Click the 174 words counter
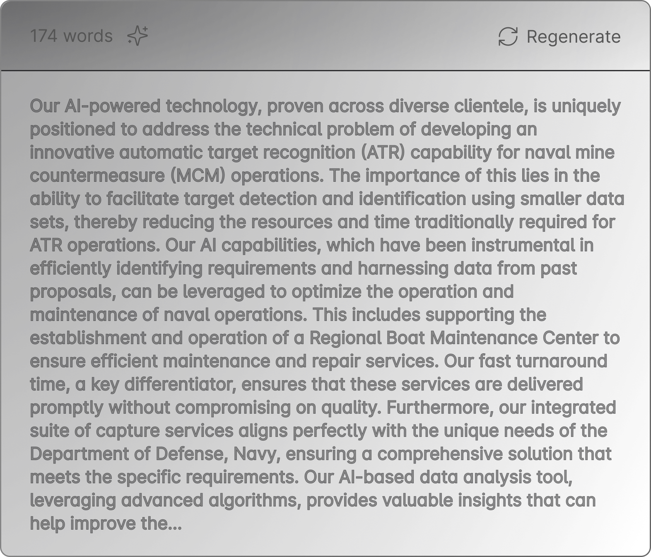651x557 pixels. click(71, 36)
